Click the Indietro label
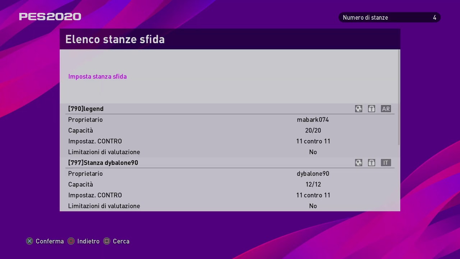The image size is (460, 259). 88,241
